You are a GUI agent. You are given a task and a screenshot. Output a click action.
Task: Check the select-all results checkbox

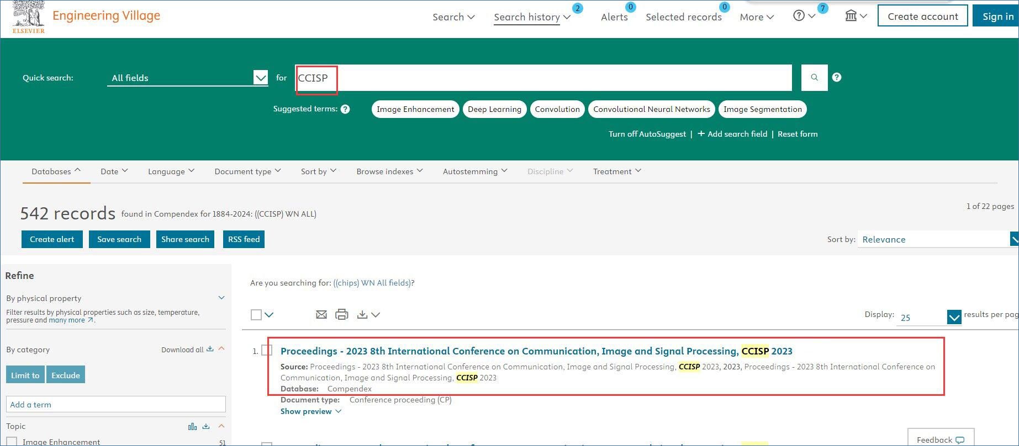(256, 315)
